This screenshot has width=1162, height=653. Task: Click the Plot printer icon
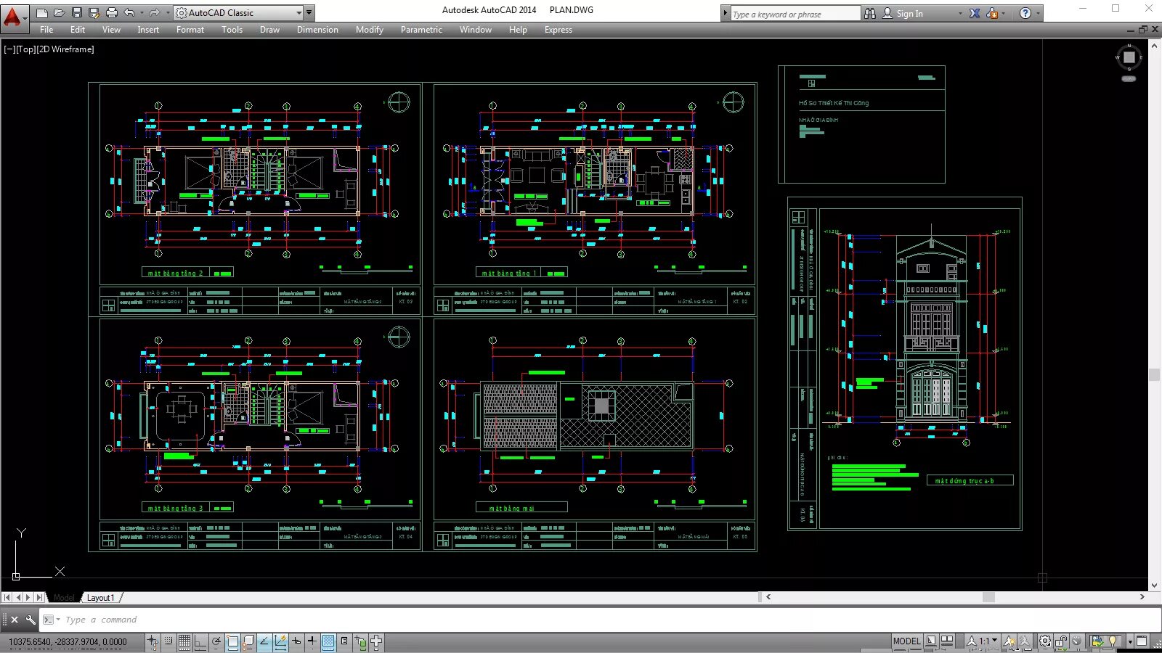click(111, 12)
